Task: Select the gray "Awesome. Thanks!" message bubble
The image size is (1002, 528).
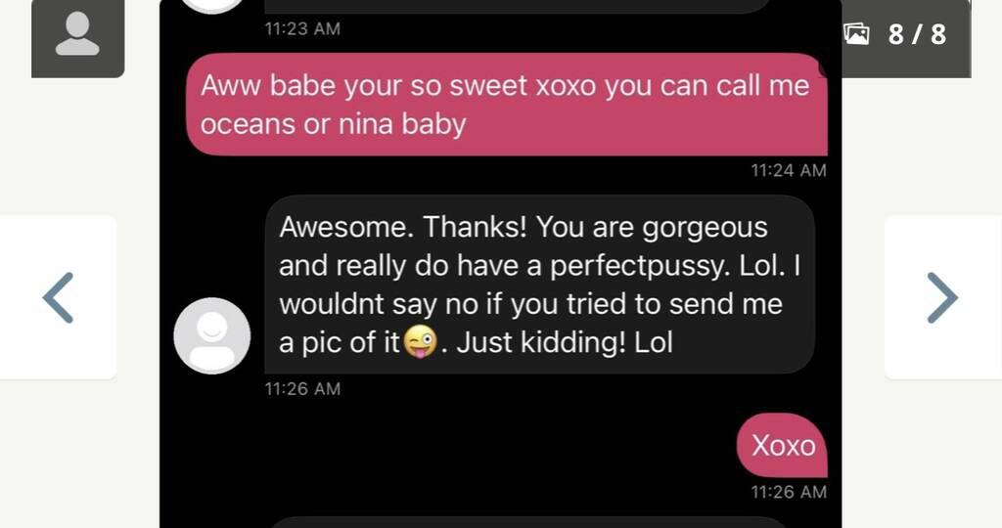Action: point(539,284)
